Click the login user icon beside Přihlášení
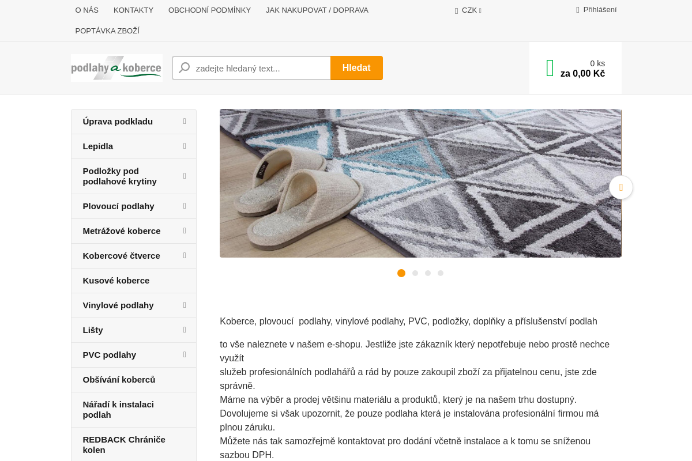Viewport: 692px width, 461px height. click(x=578, y=10)
